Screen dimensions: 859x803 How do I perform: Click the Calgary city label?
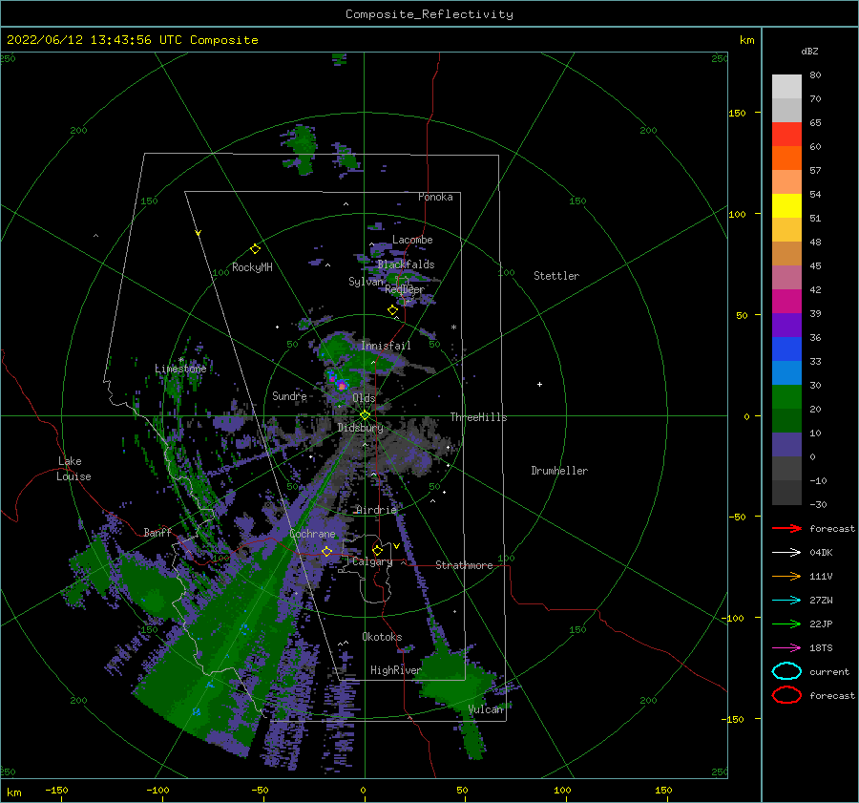coord(372,561)
